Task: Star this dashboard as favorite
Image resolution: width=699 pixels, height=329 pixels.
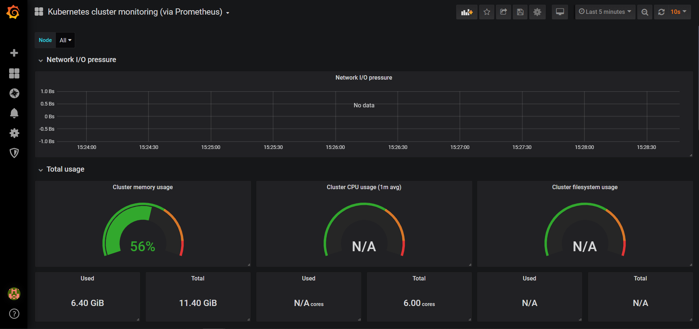Action: 487,12
